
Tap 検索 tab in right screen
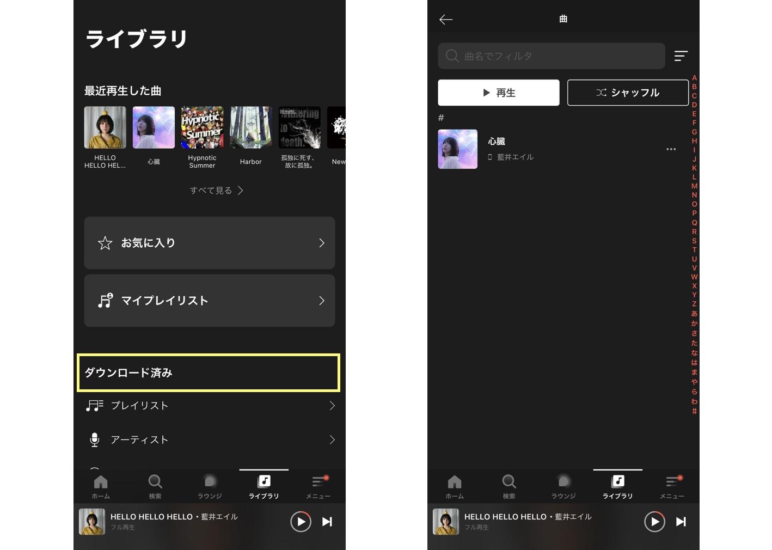(x=509, y=487)
